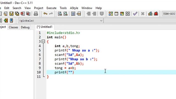Click the grayed Redo arrow
176x99 pixels.
click(x=51, y=14)
